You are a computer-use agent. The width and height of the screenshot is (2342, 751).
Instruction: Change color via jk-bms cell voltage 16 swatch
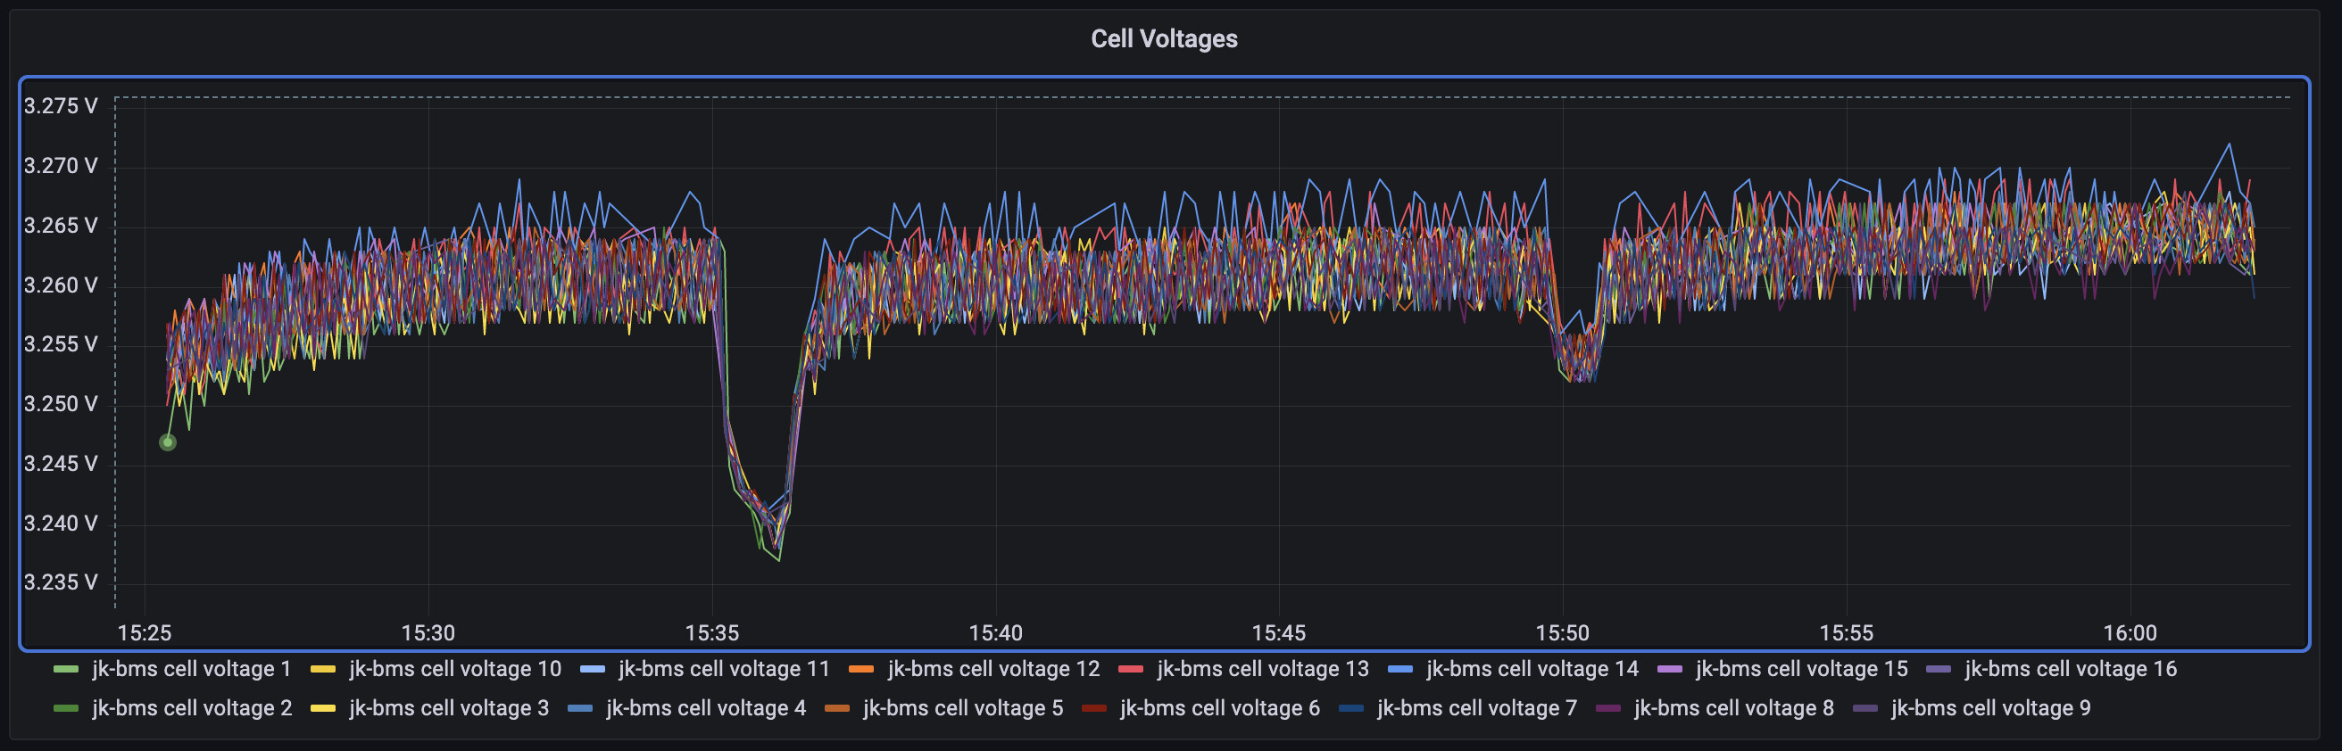(x=1939, y=669)
